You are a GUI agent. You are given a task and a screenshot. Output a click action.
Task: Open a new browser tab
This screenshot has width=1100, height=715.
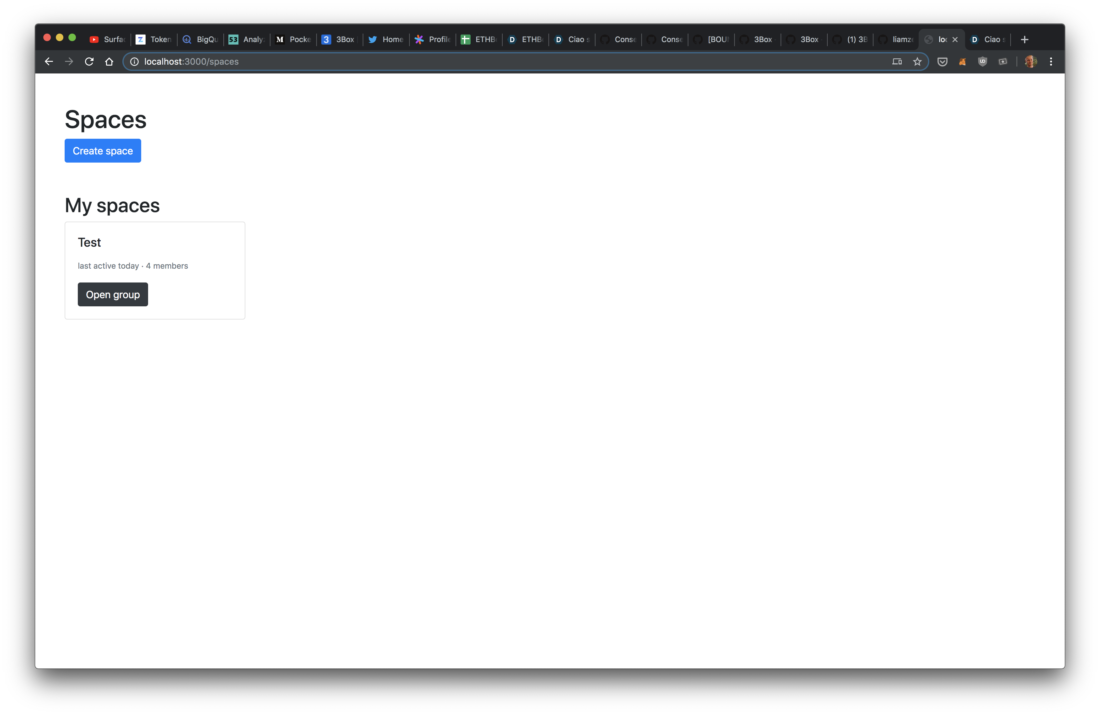tap(1024, 40)
